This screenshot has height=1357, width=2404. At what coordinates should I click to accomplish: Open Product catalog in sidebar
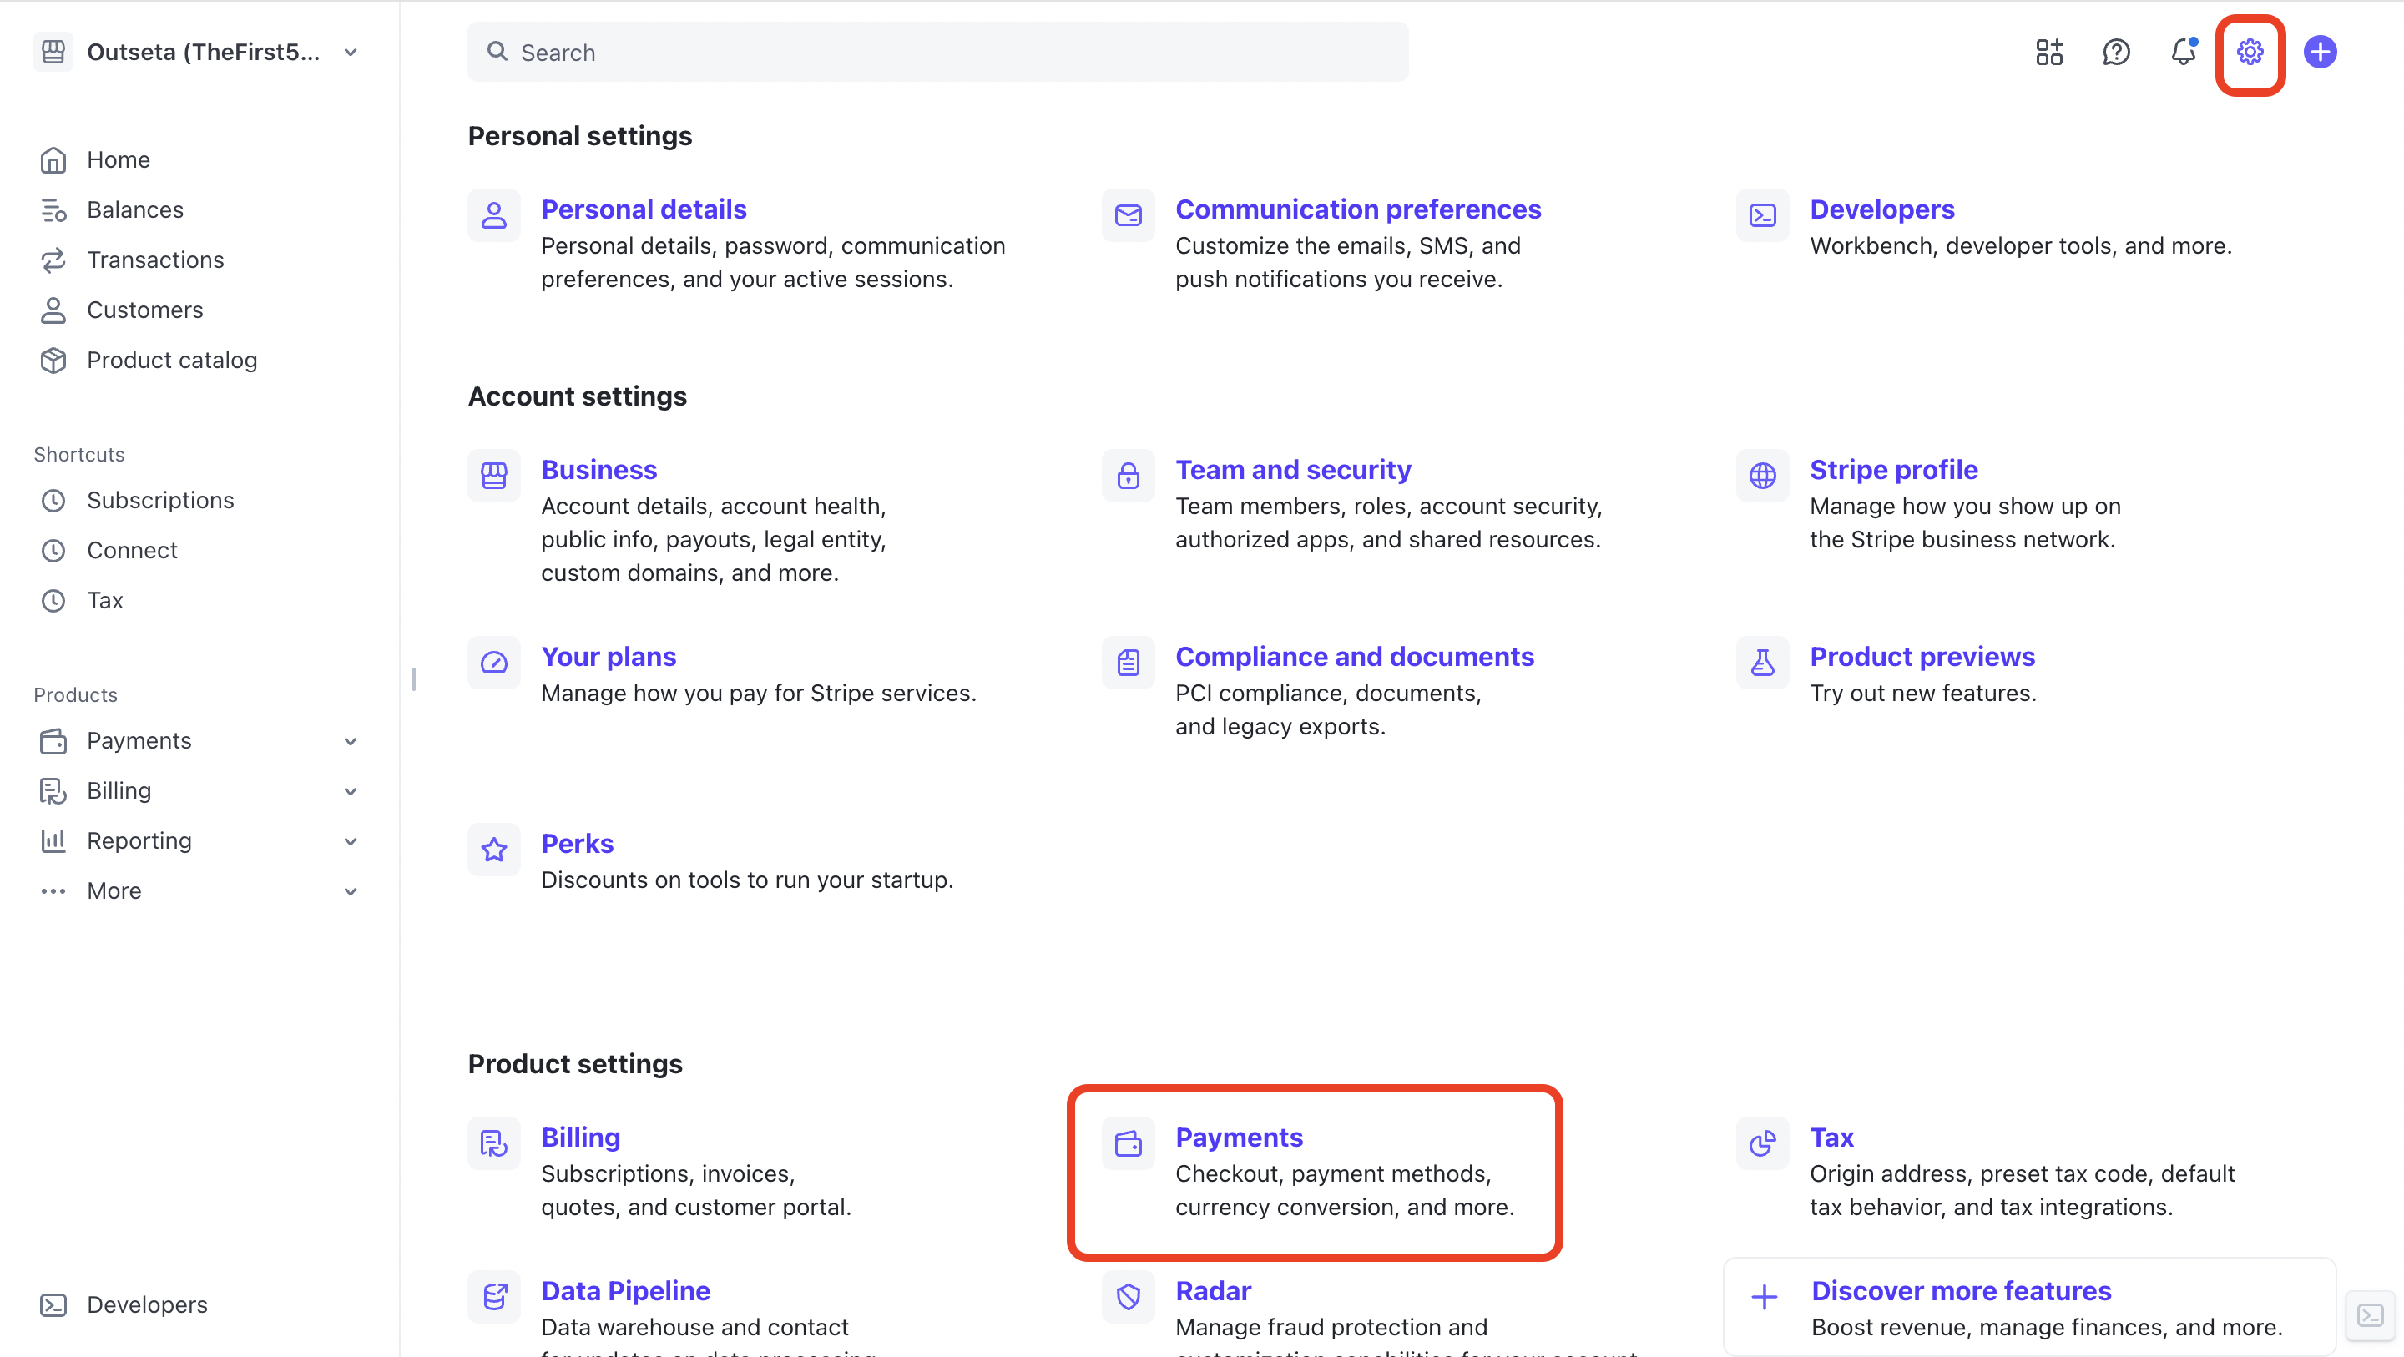tap(172, 361)
